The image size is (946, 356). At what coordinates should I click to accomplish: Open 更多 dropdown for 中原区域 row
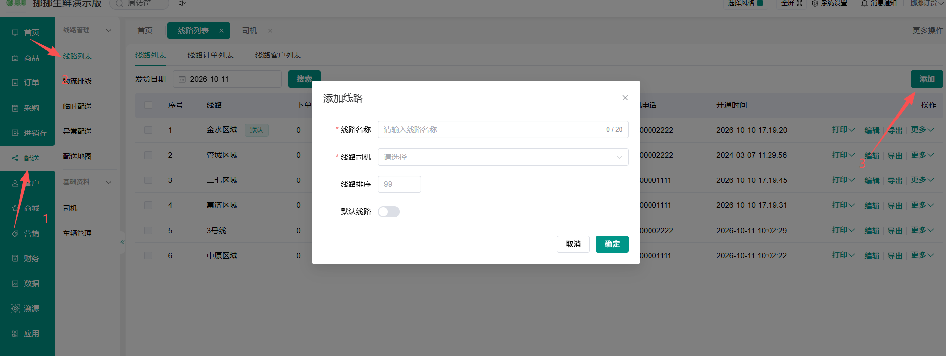pos(922,255)
